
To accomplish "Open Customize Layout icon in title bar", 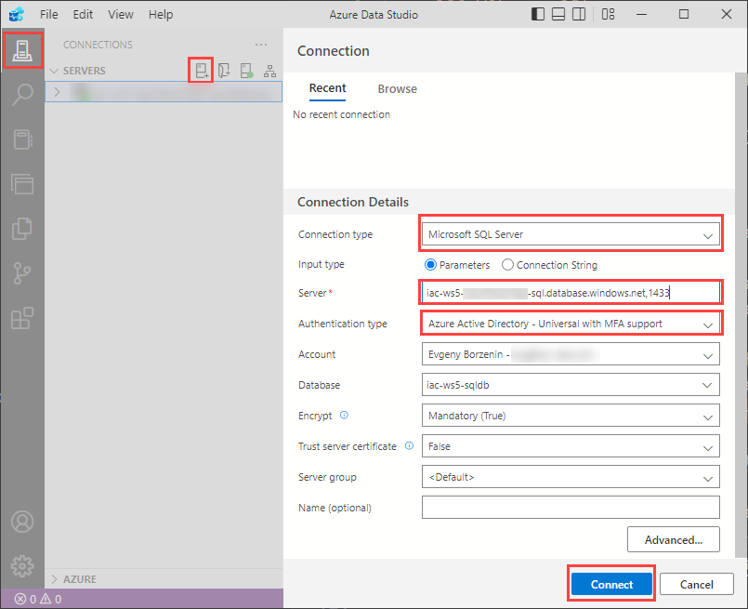I will [609, 14].
